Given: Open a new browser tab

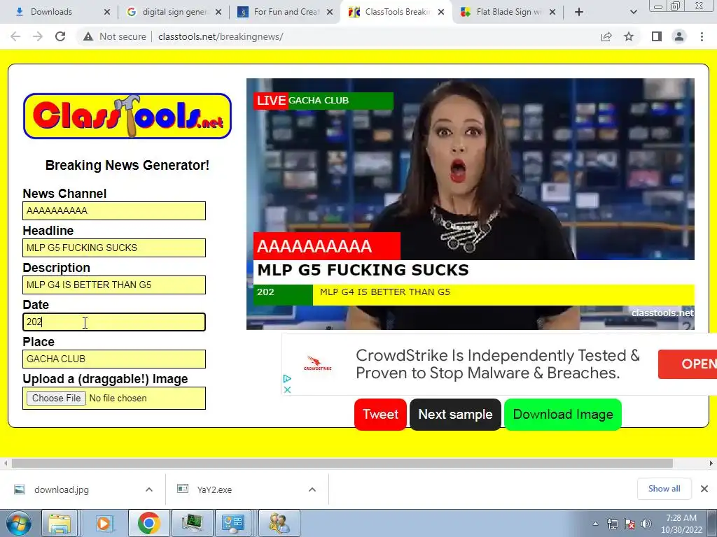Looking at the screenshot, I should tap(579, 12).
